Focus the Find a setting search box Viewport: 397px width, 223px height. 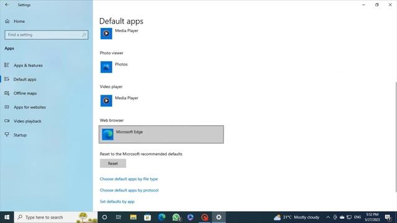(47, 35)
